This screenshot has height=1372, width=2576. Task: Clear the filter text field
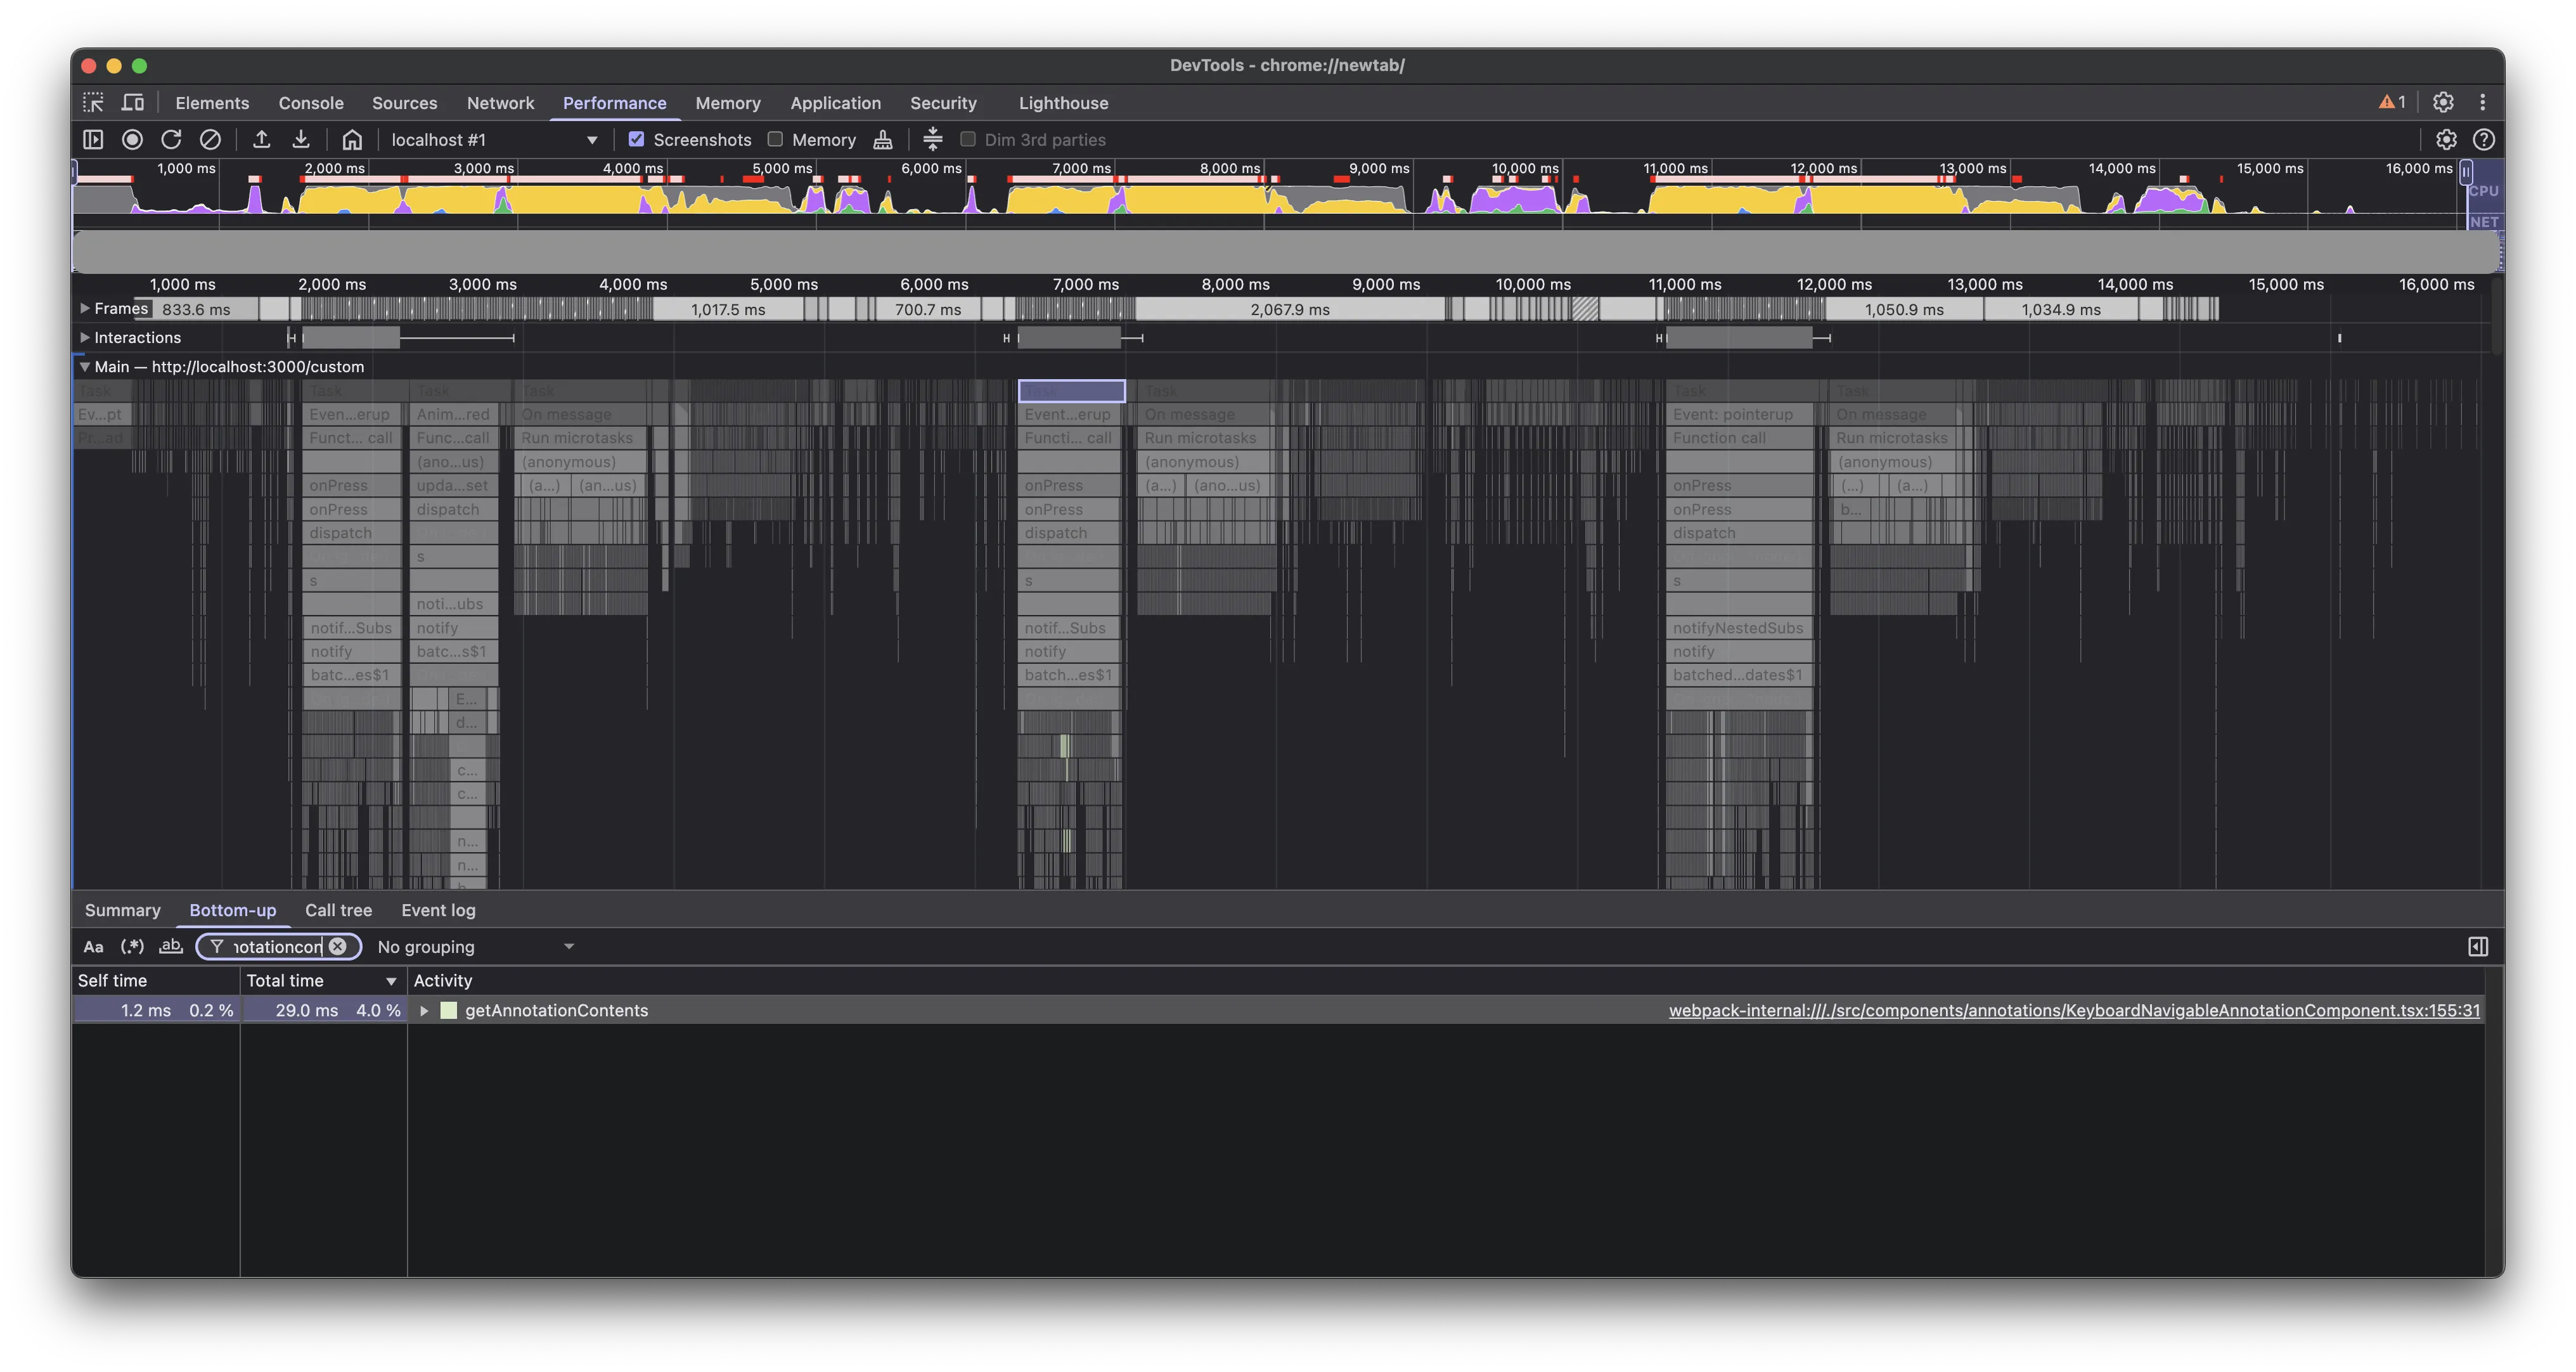338,947
